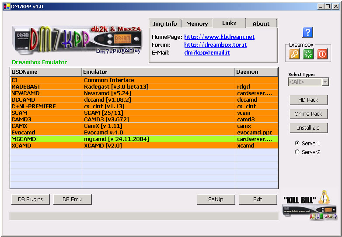Select the CAMX emulator row
The width and height of the screenshot is (342, 237).
pos(144,126)
